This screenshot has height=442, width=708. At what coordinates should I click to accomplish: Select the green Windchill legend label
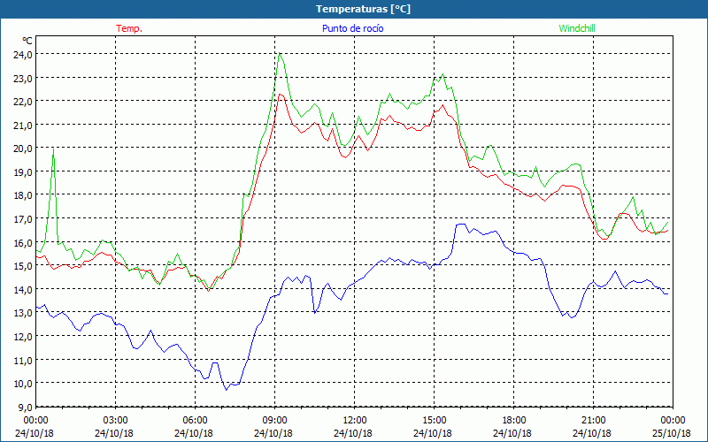(x=577, y=28)
